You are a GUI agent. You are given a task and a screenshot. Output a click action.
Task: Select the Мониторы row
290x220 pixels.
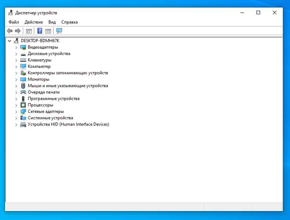[x=38, y=79]
